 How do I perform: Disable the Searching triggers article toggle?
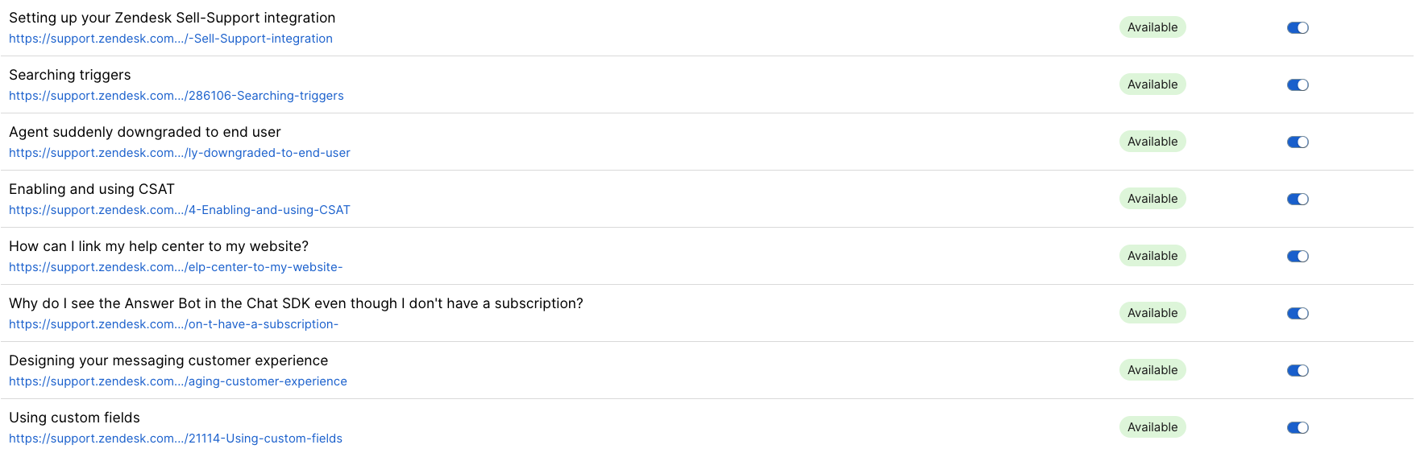[x=1298, y=85]
